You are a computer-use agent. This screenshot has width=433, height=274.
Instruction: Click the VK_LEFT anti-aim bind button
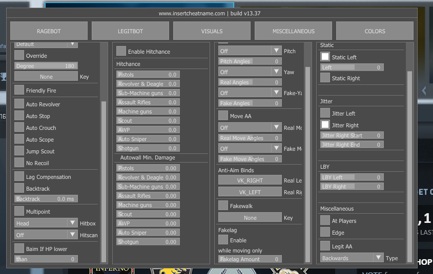(250, 192)
